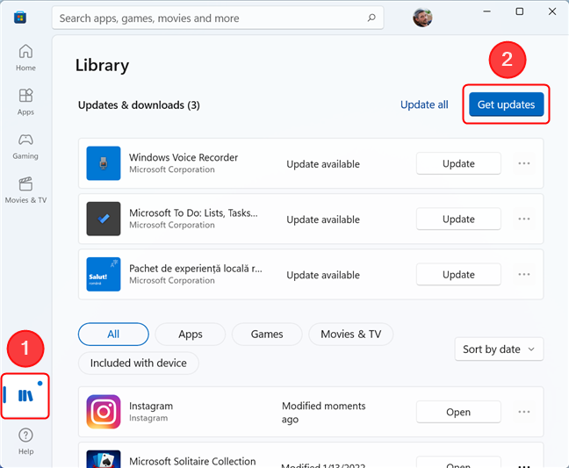Open more options for Microsoft To Do
Screen dimensions: 569x468
(x=524, y=219)
